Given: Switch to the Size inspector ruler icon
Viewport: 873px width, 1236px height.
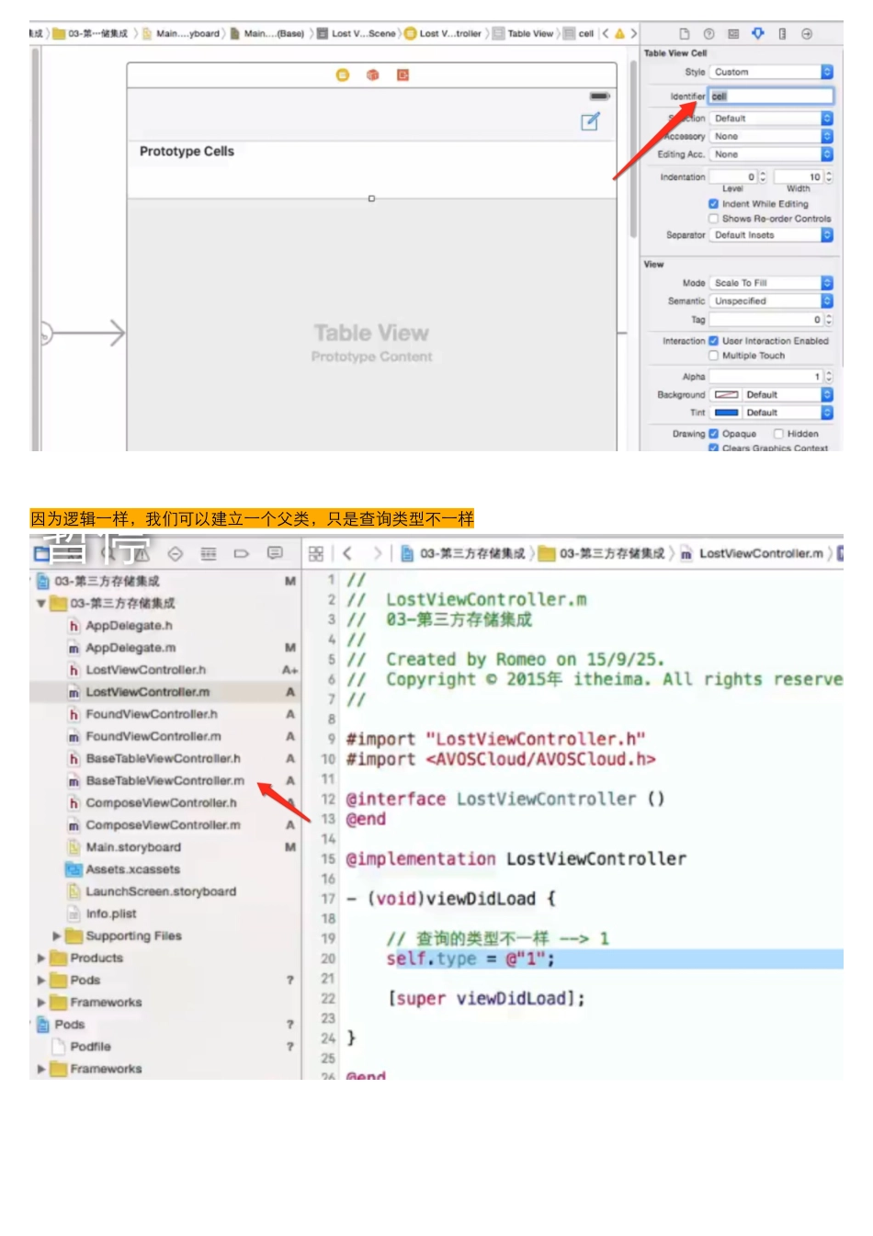Looking at the screenshot, I should point(782,34).
